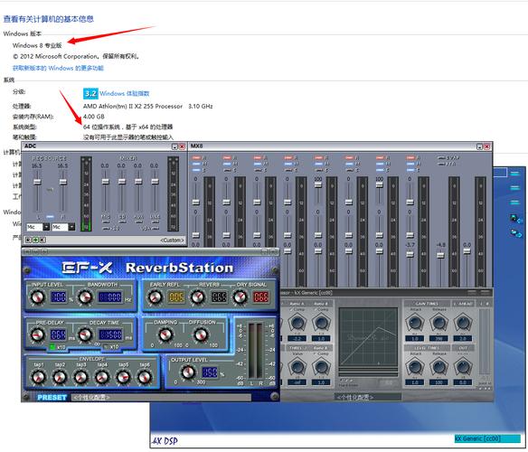Turn the INPUT LEVEL knob in ReverbStation

pyautogui.click(x=37, y=297)
